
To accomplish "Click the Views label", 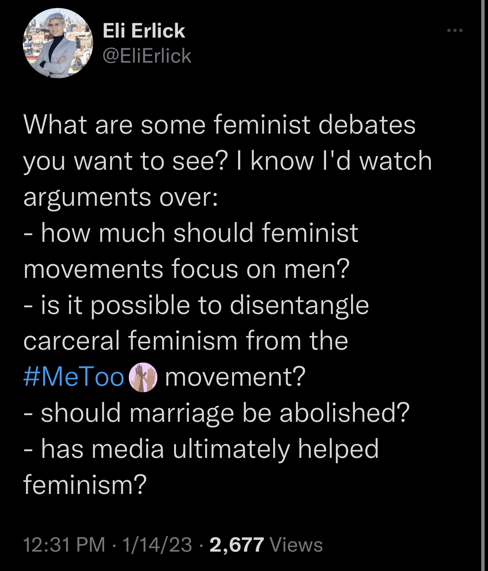I will 296,545.
